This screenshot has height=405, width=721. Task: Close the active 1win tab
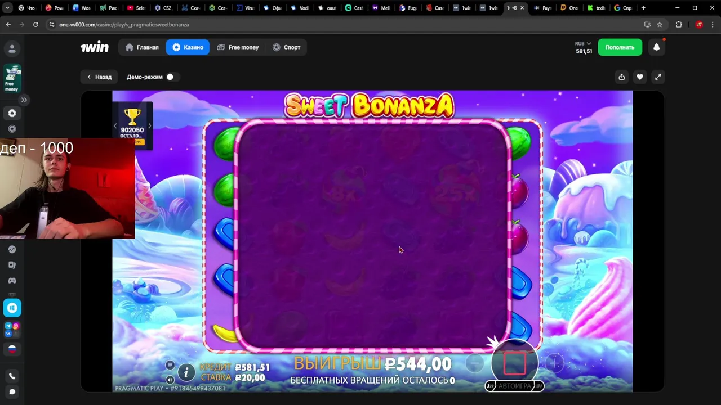522,8
